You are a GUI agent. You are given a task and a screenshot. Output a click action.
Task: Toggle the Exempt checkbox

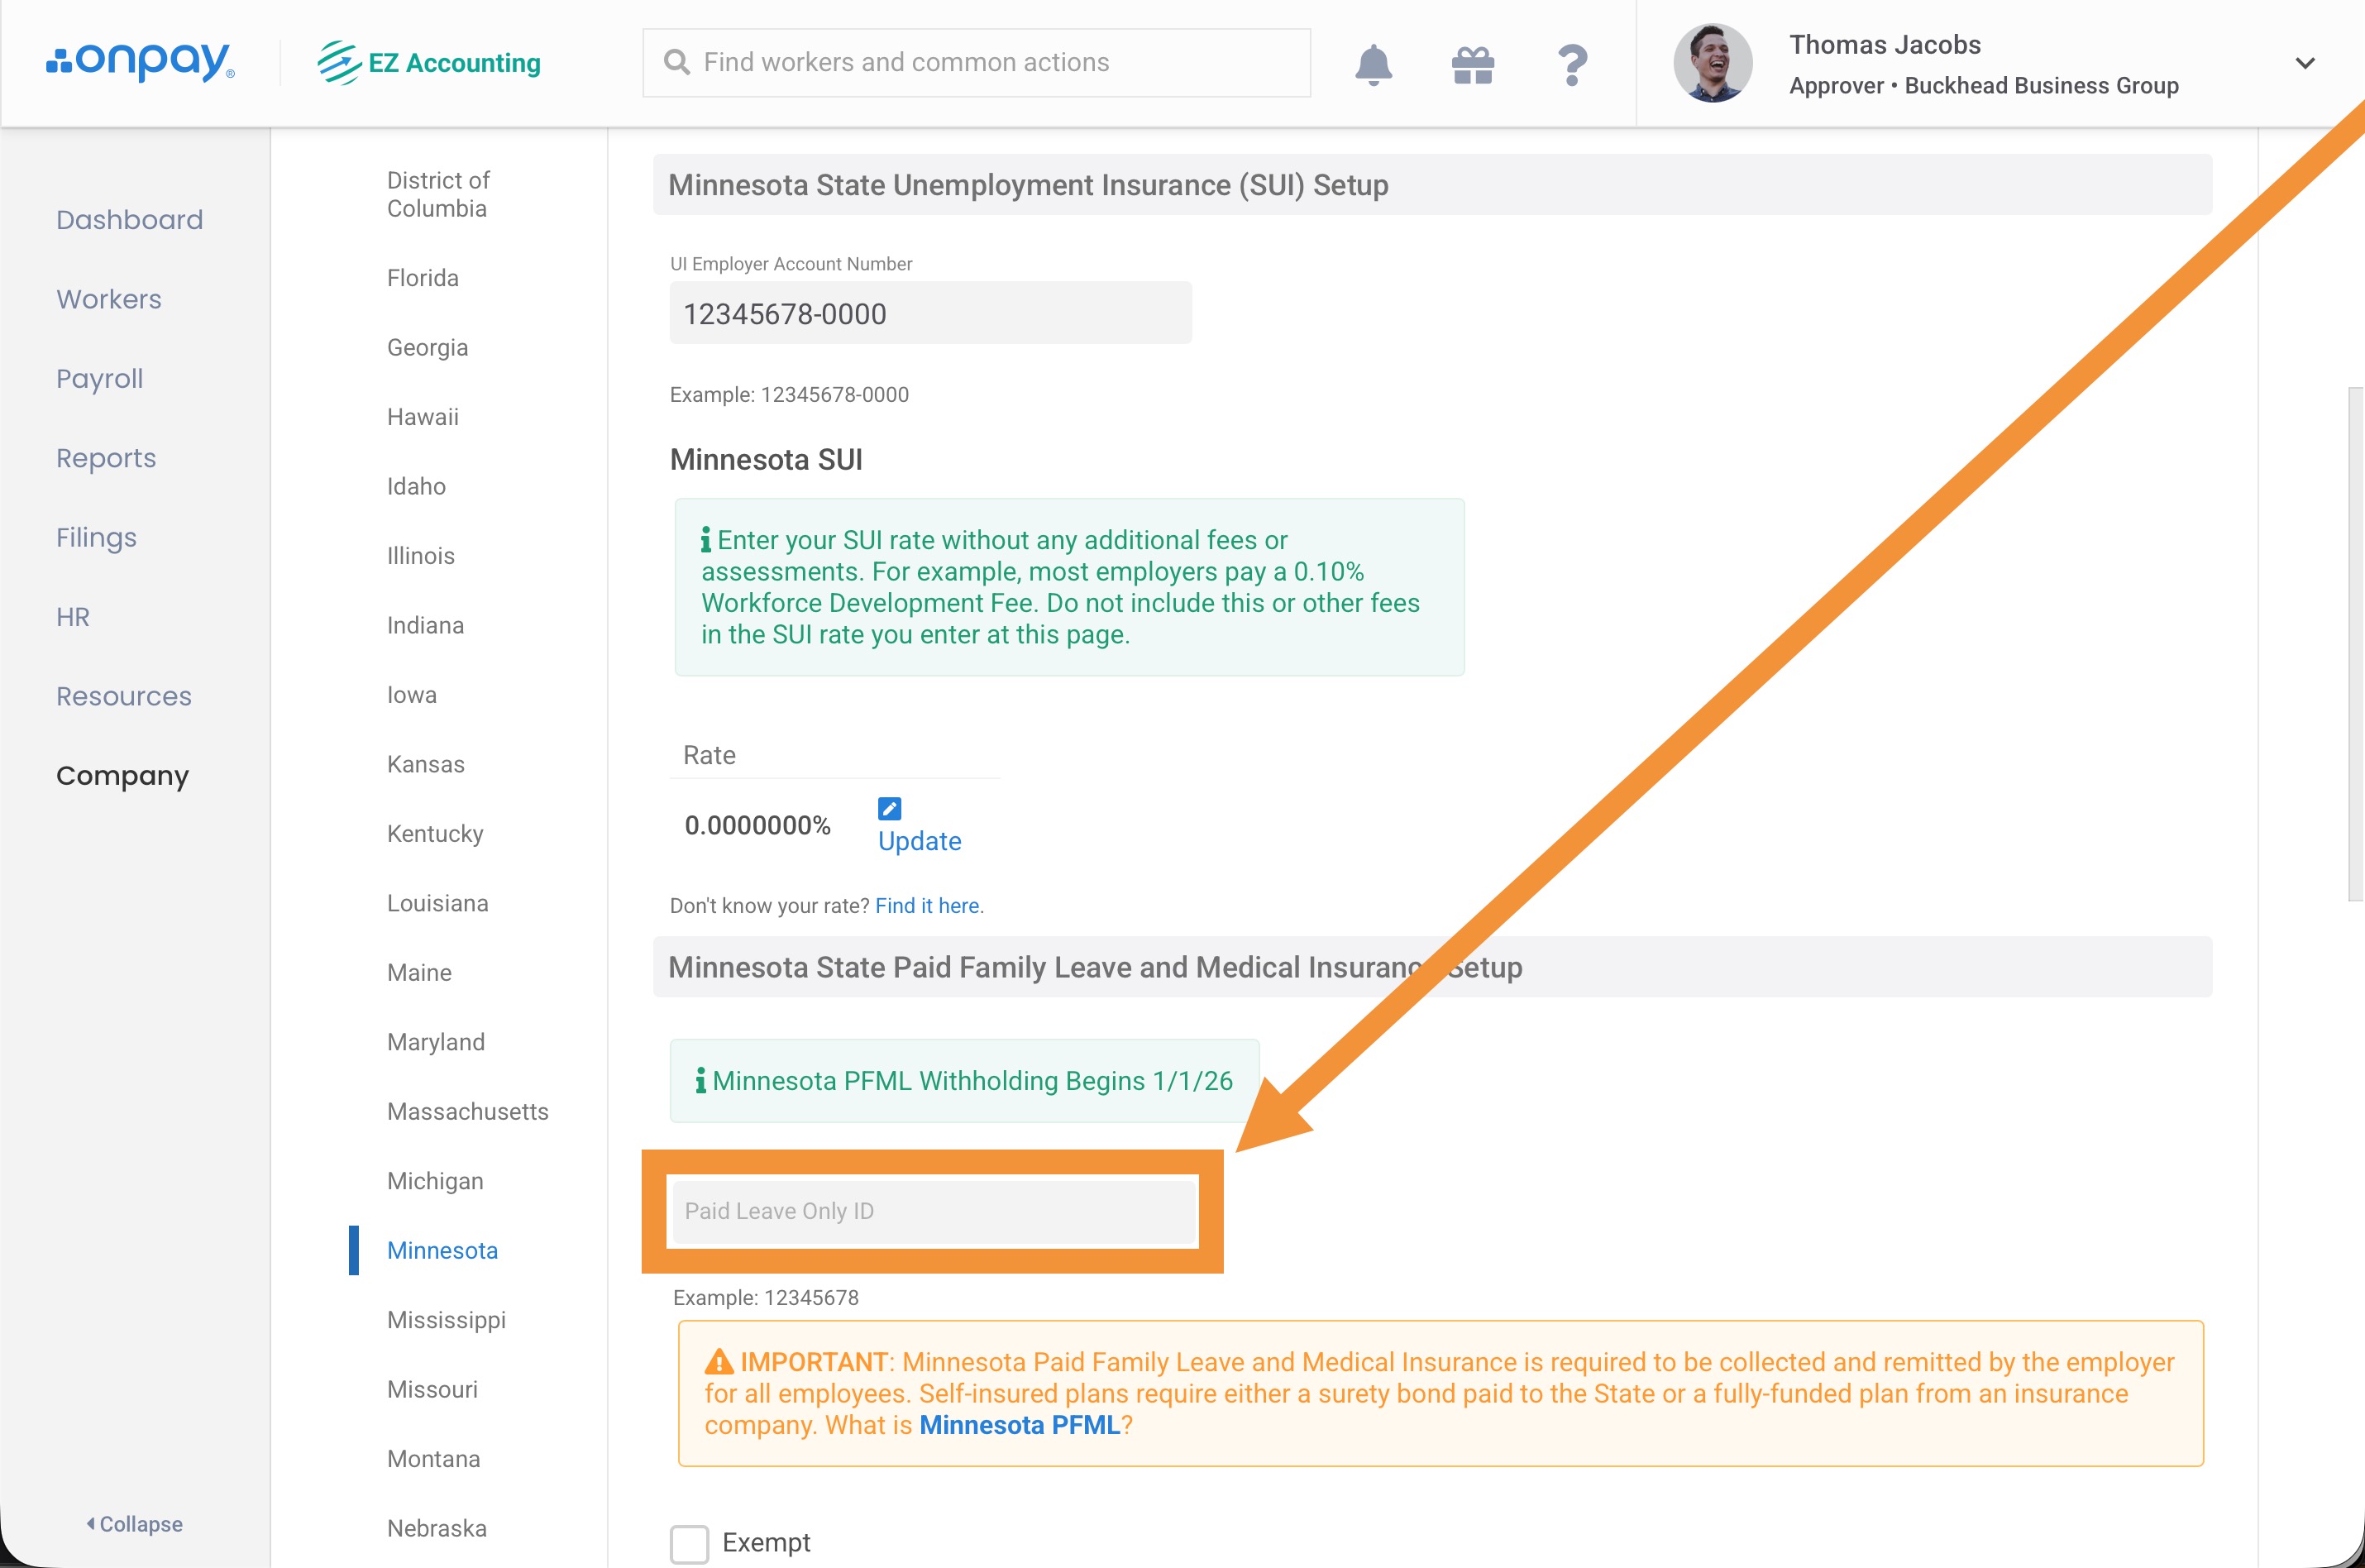(x=689, y=1543)
